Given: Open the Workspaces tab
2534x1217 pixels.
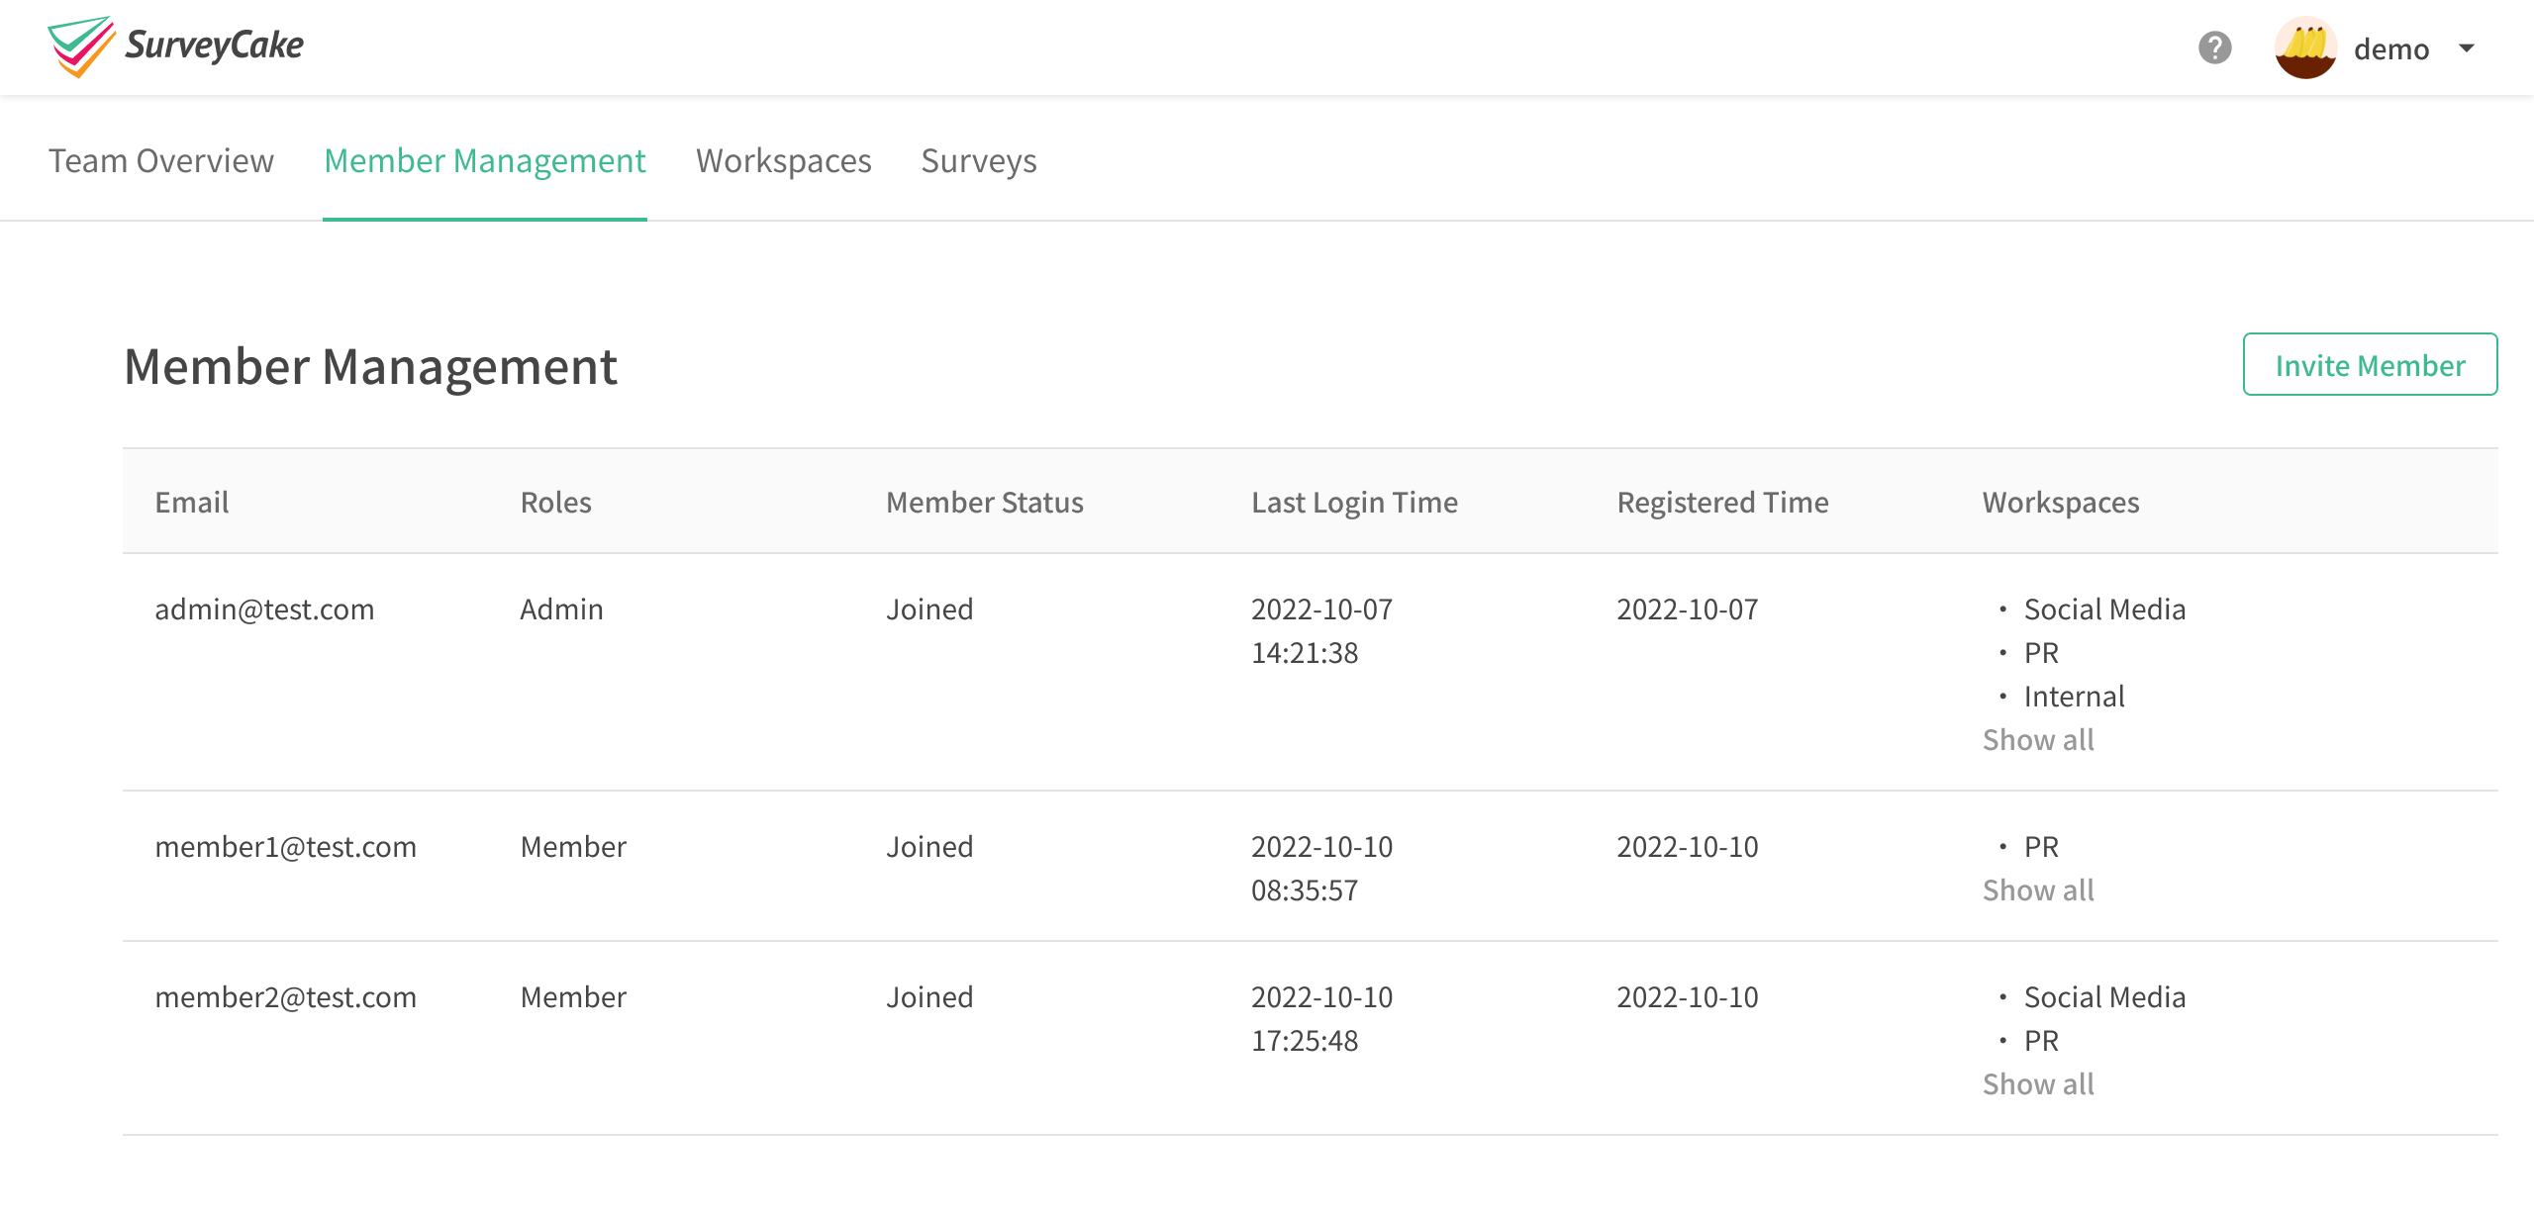Looking at the screenshot, I should pos(784,160).
